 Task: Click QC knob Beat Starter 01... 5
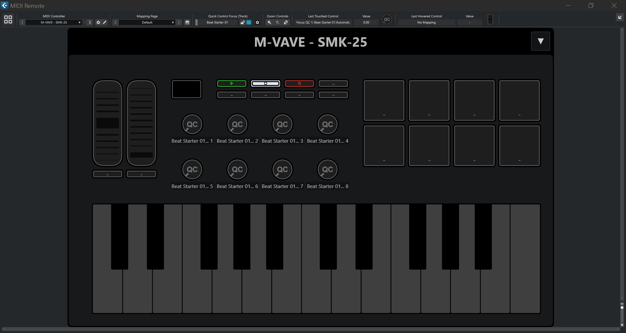click(192, 169)
